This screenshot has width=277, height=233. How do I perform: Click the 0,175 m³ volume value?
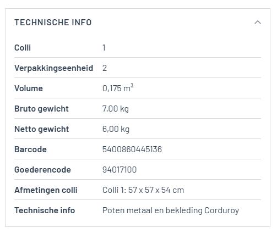click(x=118, y=88)
